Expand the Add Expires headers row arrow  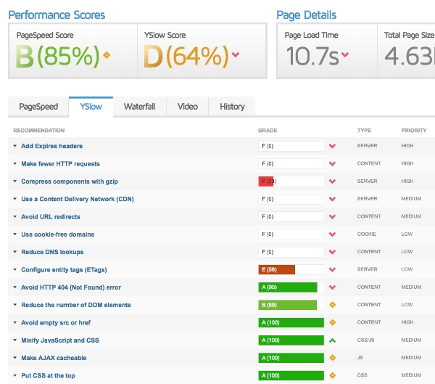click(15, 146)
